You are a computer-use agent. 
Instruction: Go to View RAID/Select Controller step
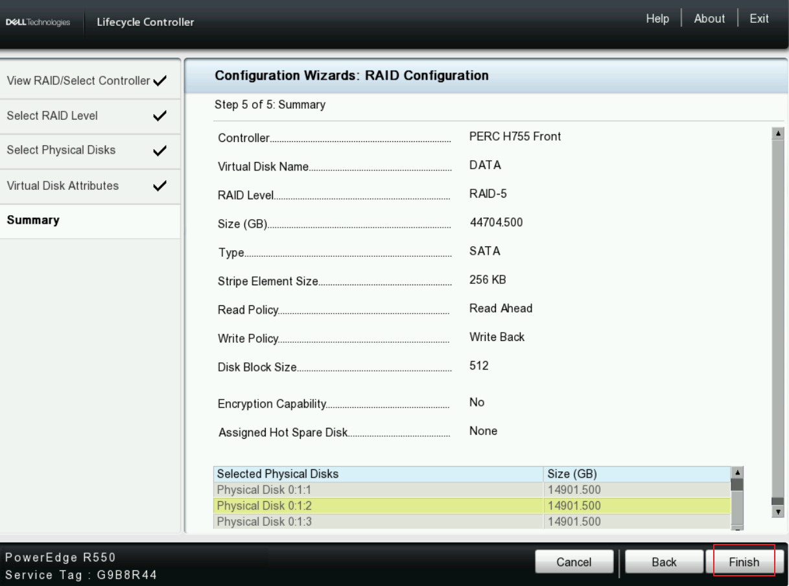click(89, 81)
